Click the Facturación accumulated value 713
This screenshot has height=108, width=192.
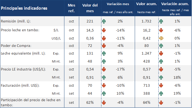pyautogui.click(x=147, y=85)
